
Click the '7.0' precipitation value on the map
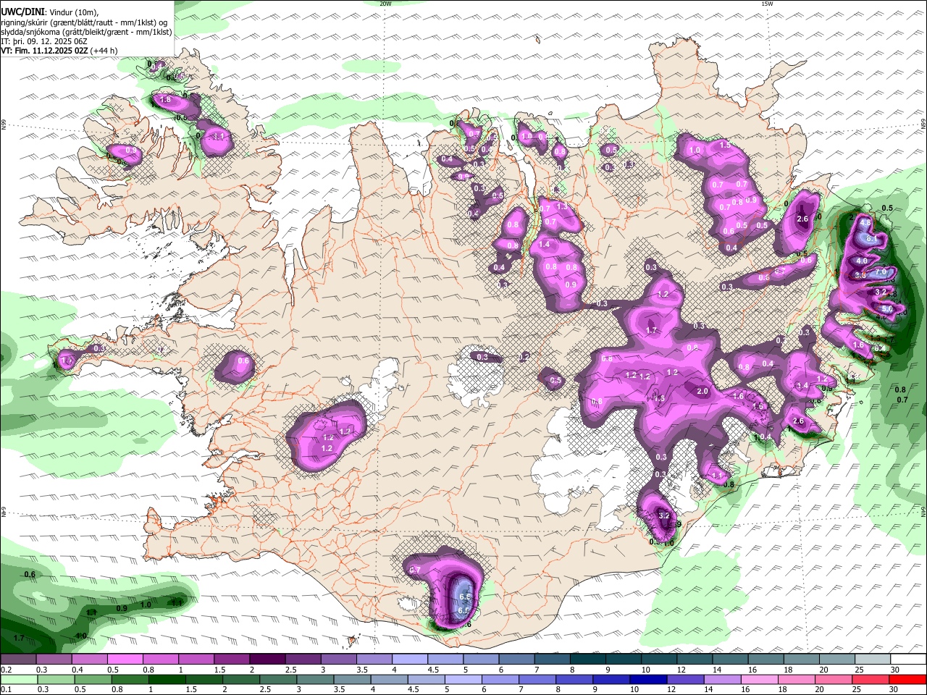[881, 272]
